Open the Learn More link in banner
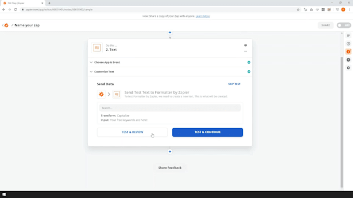 click(x=202, y=16)
